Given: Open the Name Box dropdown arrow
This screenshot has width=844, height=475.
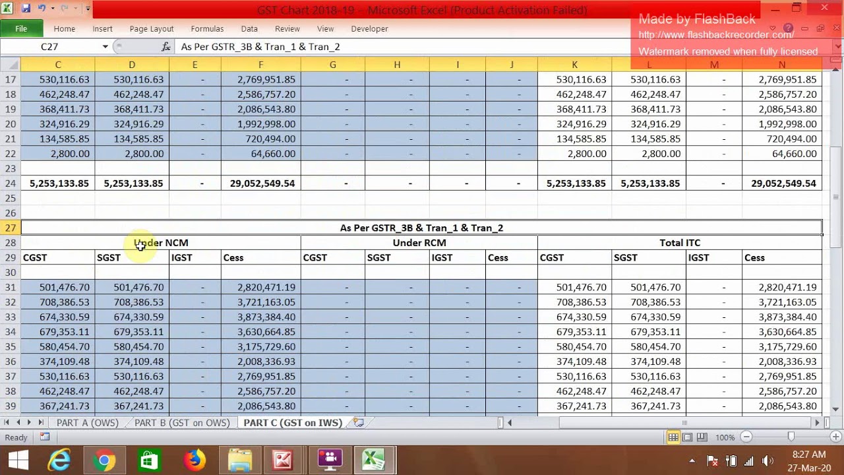Looking at the screenshot, I should click(x=105, y=46).
